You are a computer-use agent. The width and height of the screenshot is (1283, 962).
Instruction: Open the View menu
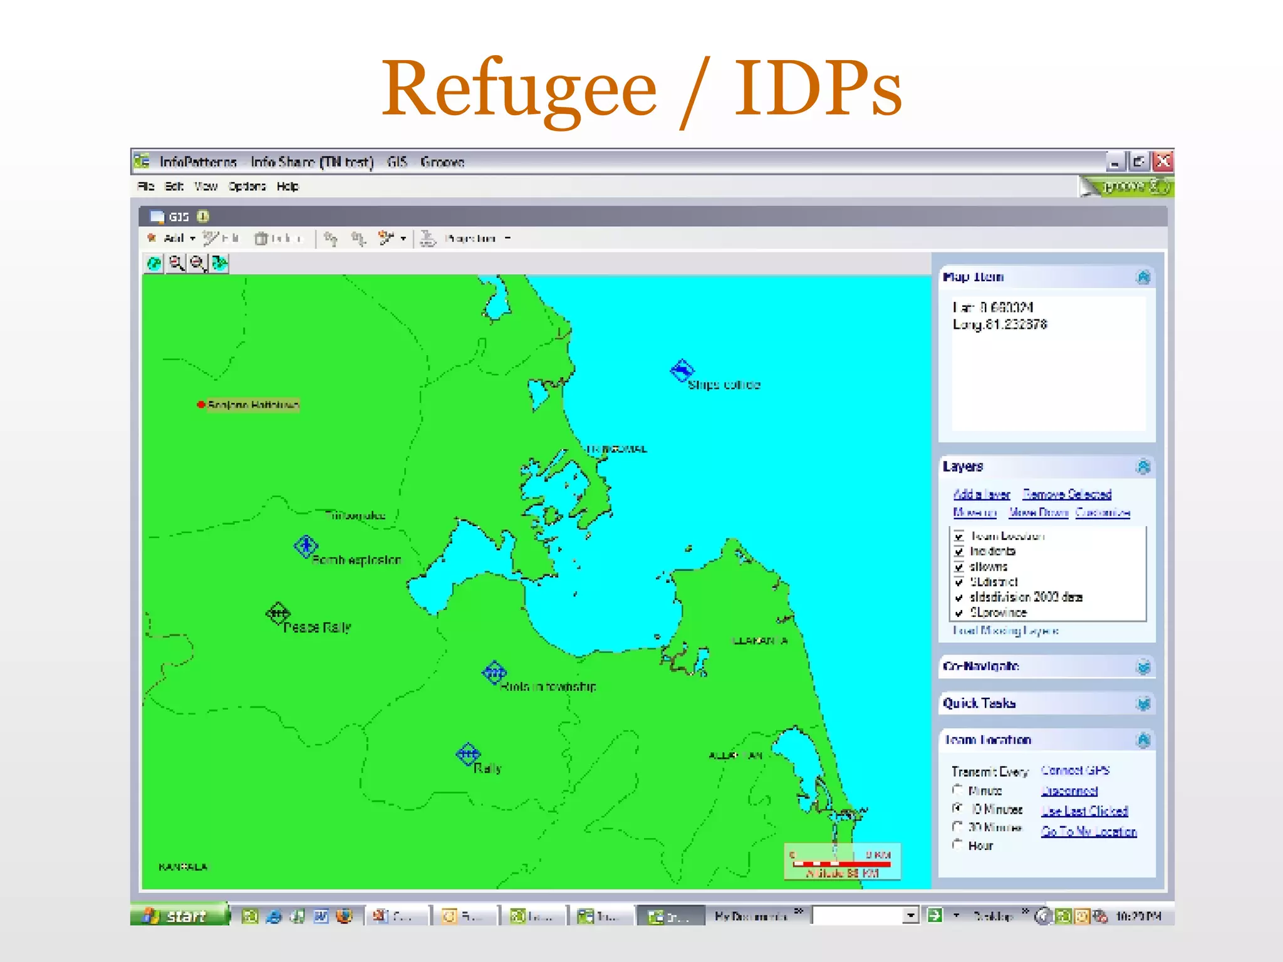click(205, 187)
